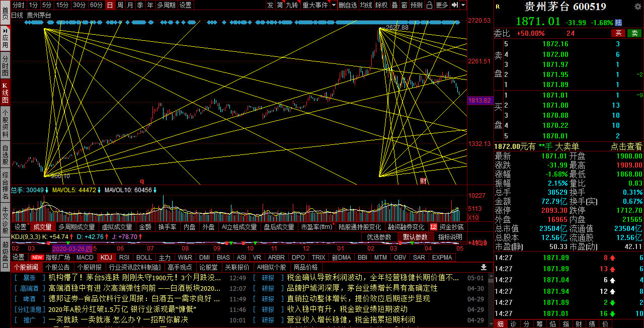
Task: Toggle 叠 overlay mode in toolbar
Action: [394, 5]
